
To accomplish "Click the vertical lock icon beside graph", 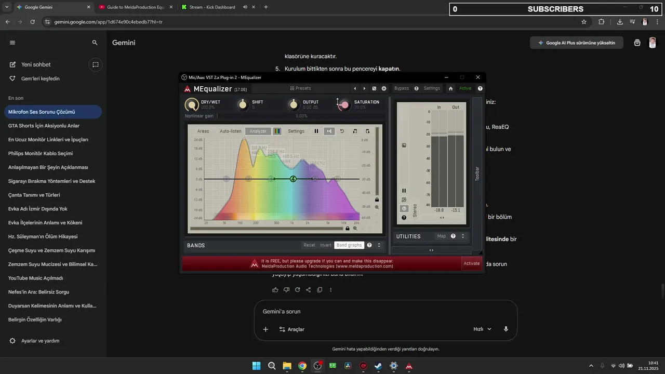I will tap(377, 199).
